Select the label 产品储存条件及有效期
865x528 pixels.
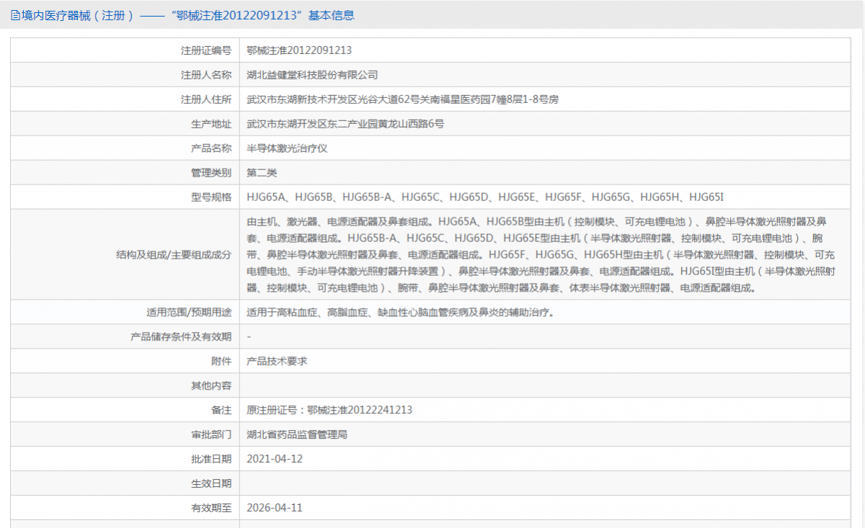[181, 337]
